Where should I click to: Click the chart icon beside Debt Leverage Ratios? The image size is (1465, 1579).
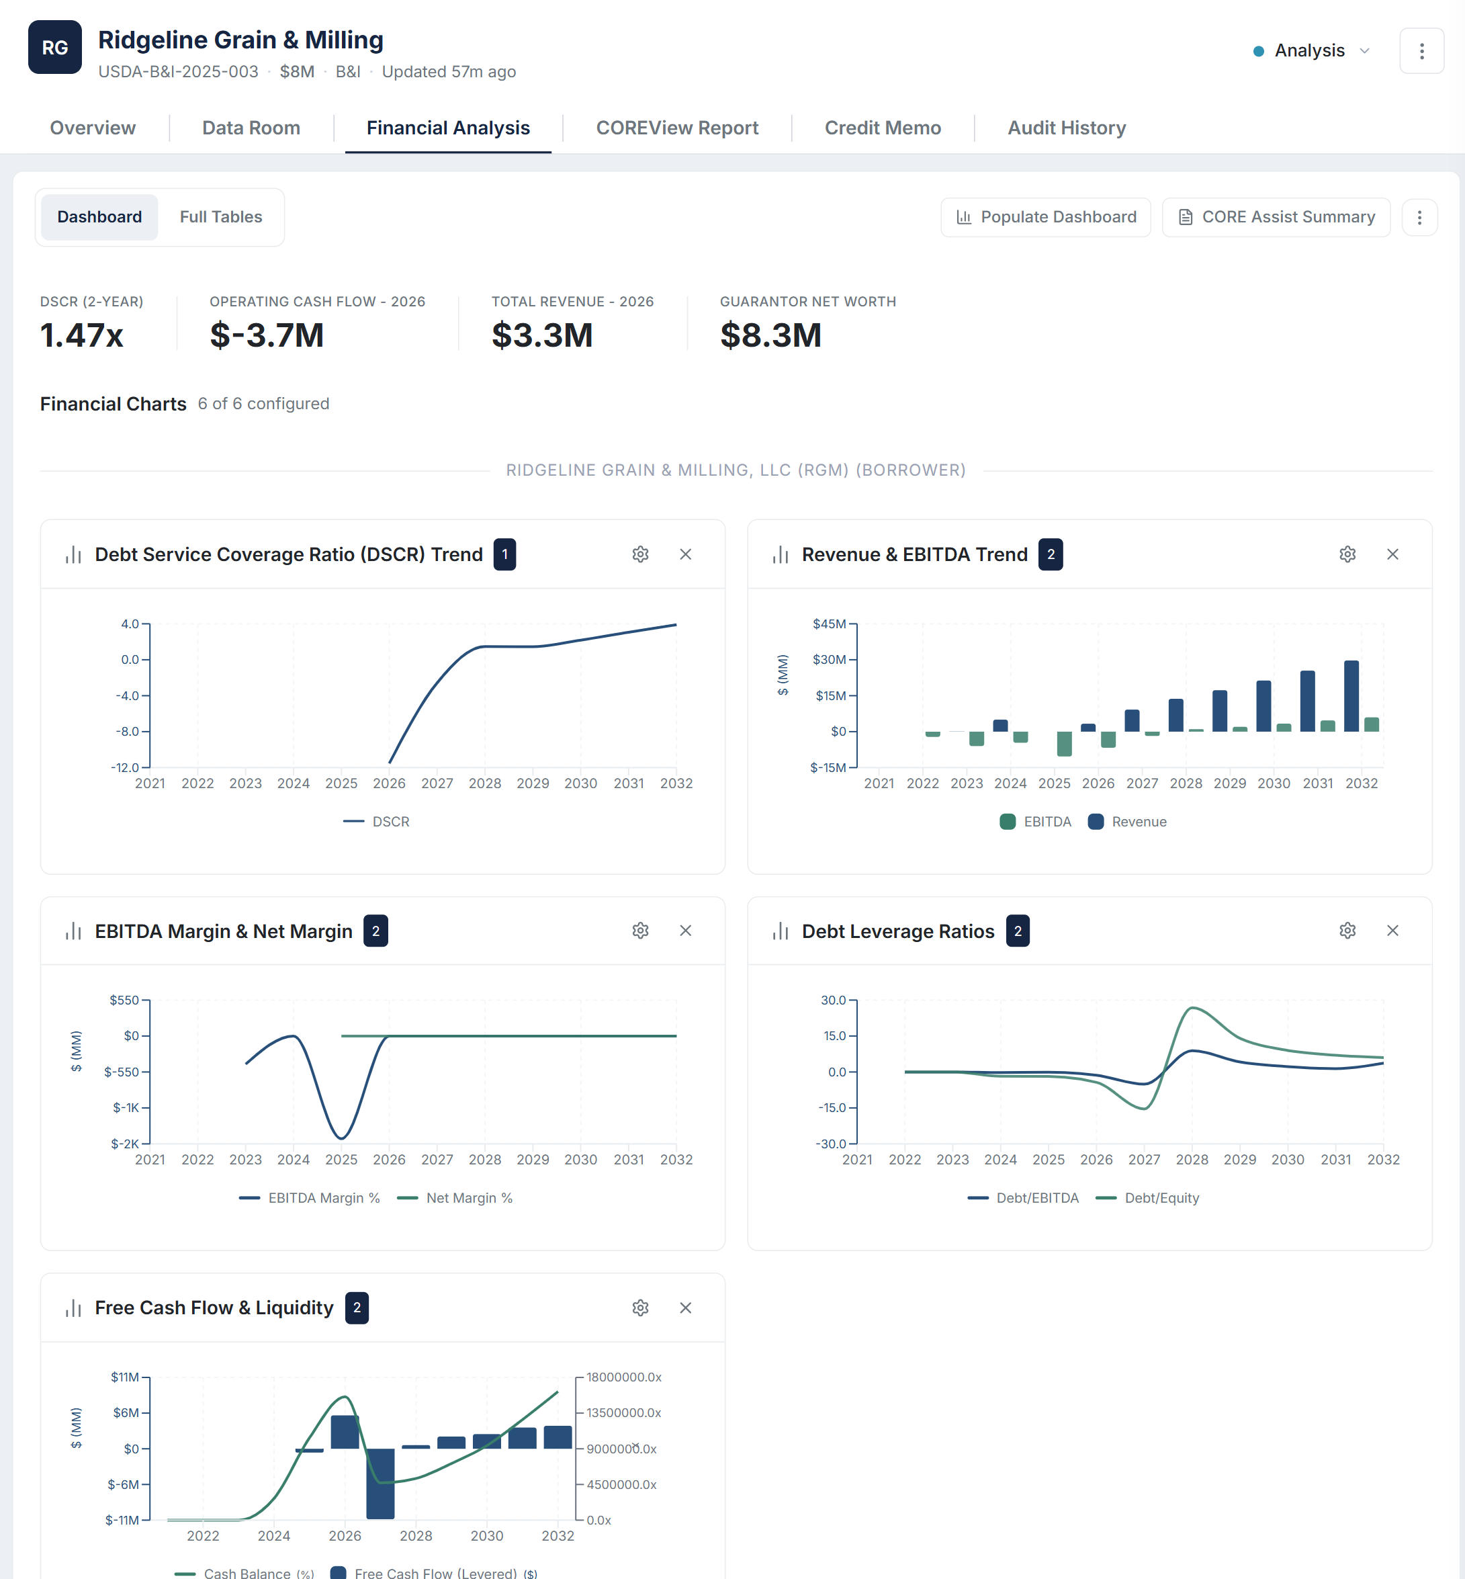780,931
